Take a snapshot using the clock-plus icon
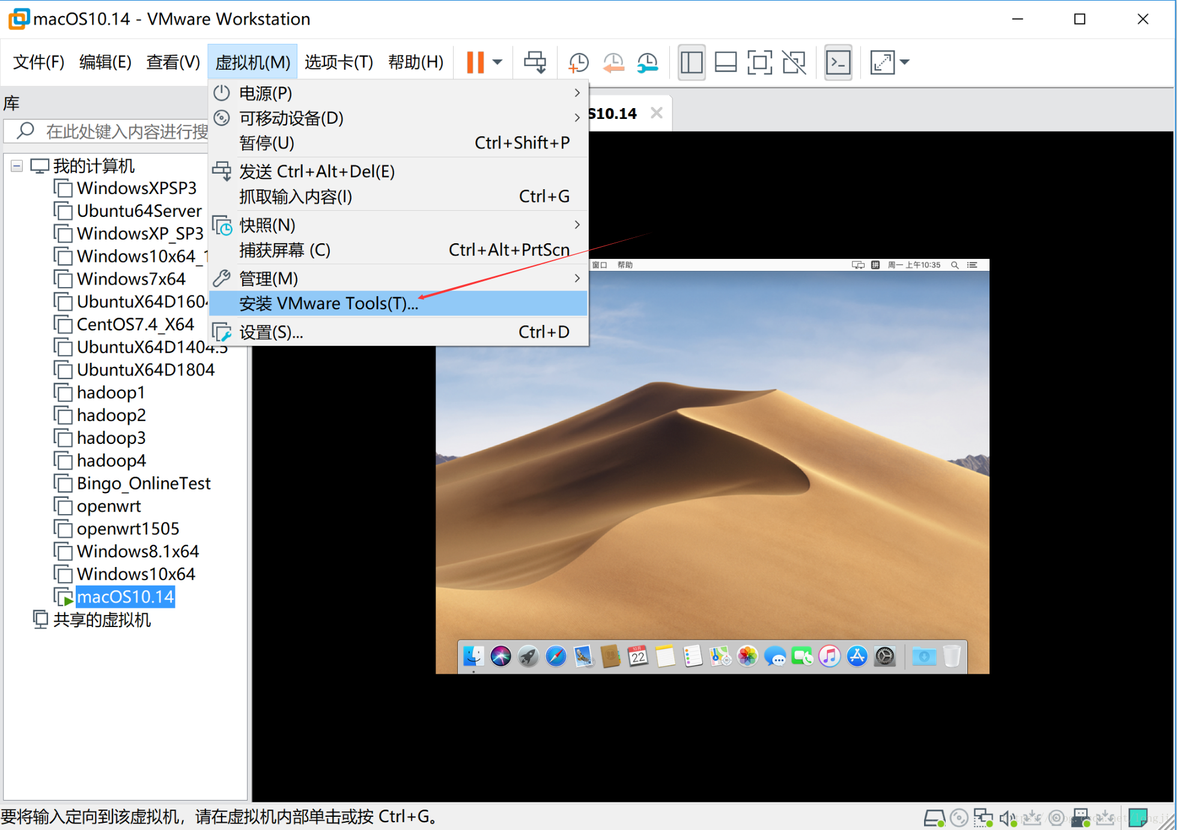This screenshot has height=830, width=1177. click(x=578, y=62)
